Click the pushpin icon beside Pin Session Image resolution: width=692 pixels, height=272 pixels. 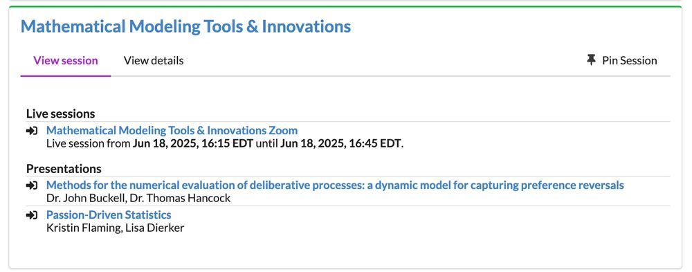(592, 60)
